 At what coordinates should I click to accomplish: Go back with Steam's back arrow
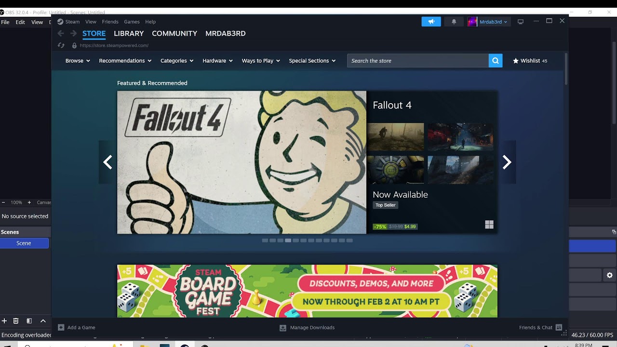pyautogui.click(x=61, y=33)
